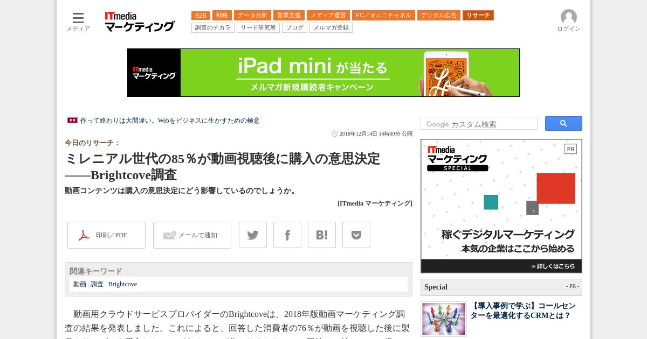Click the [ITmedia マーケティング] byline
This screenshot has height=339, width=647.
(x=375, y=203)
